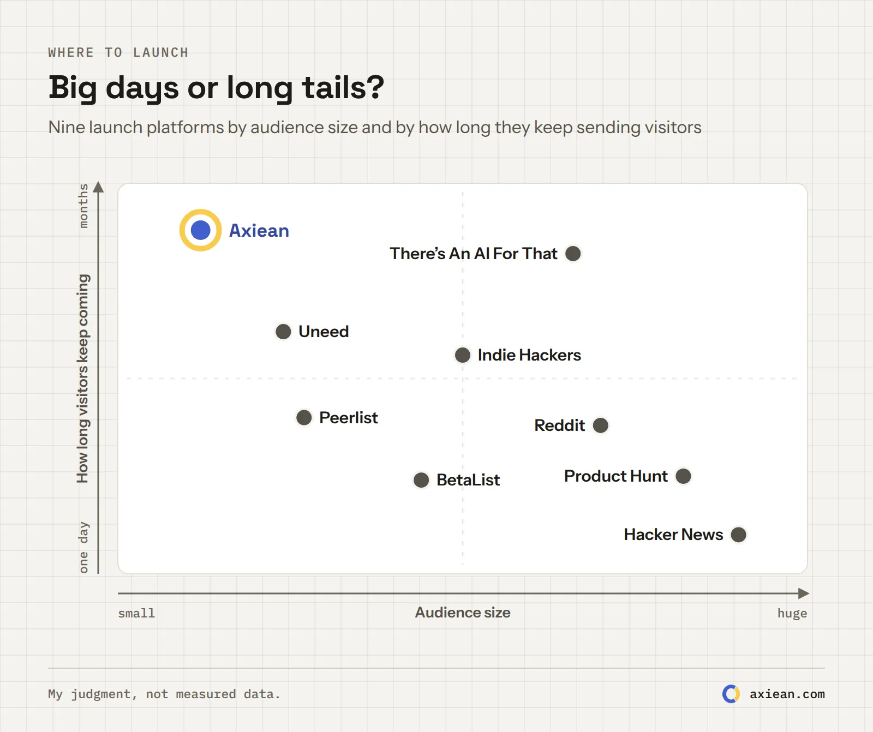Click the "Audience size" axis title

click(x=463, y=613)
